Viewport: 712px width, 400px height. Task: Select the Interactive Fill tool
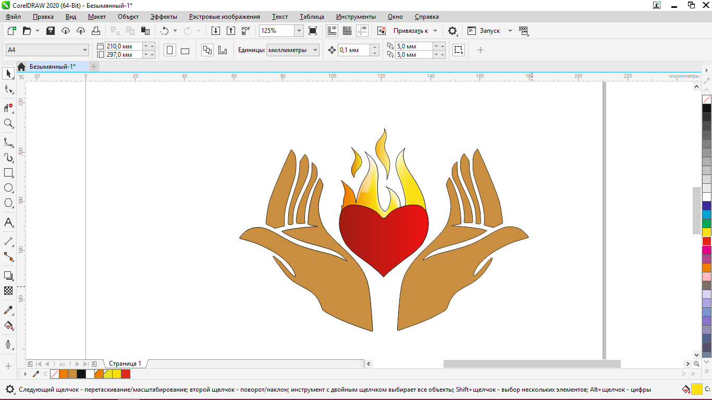coord(8,326)
